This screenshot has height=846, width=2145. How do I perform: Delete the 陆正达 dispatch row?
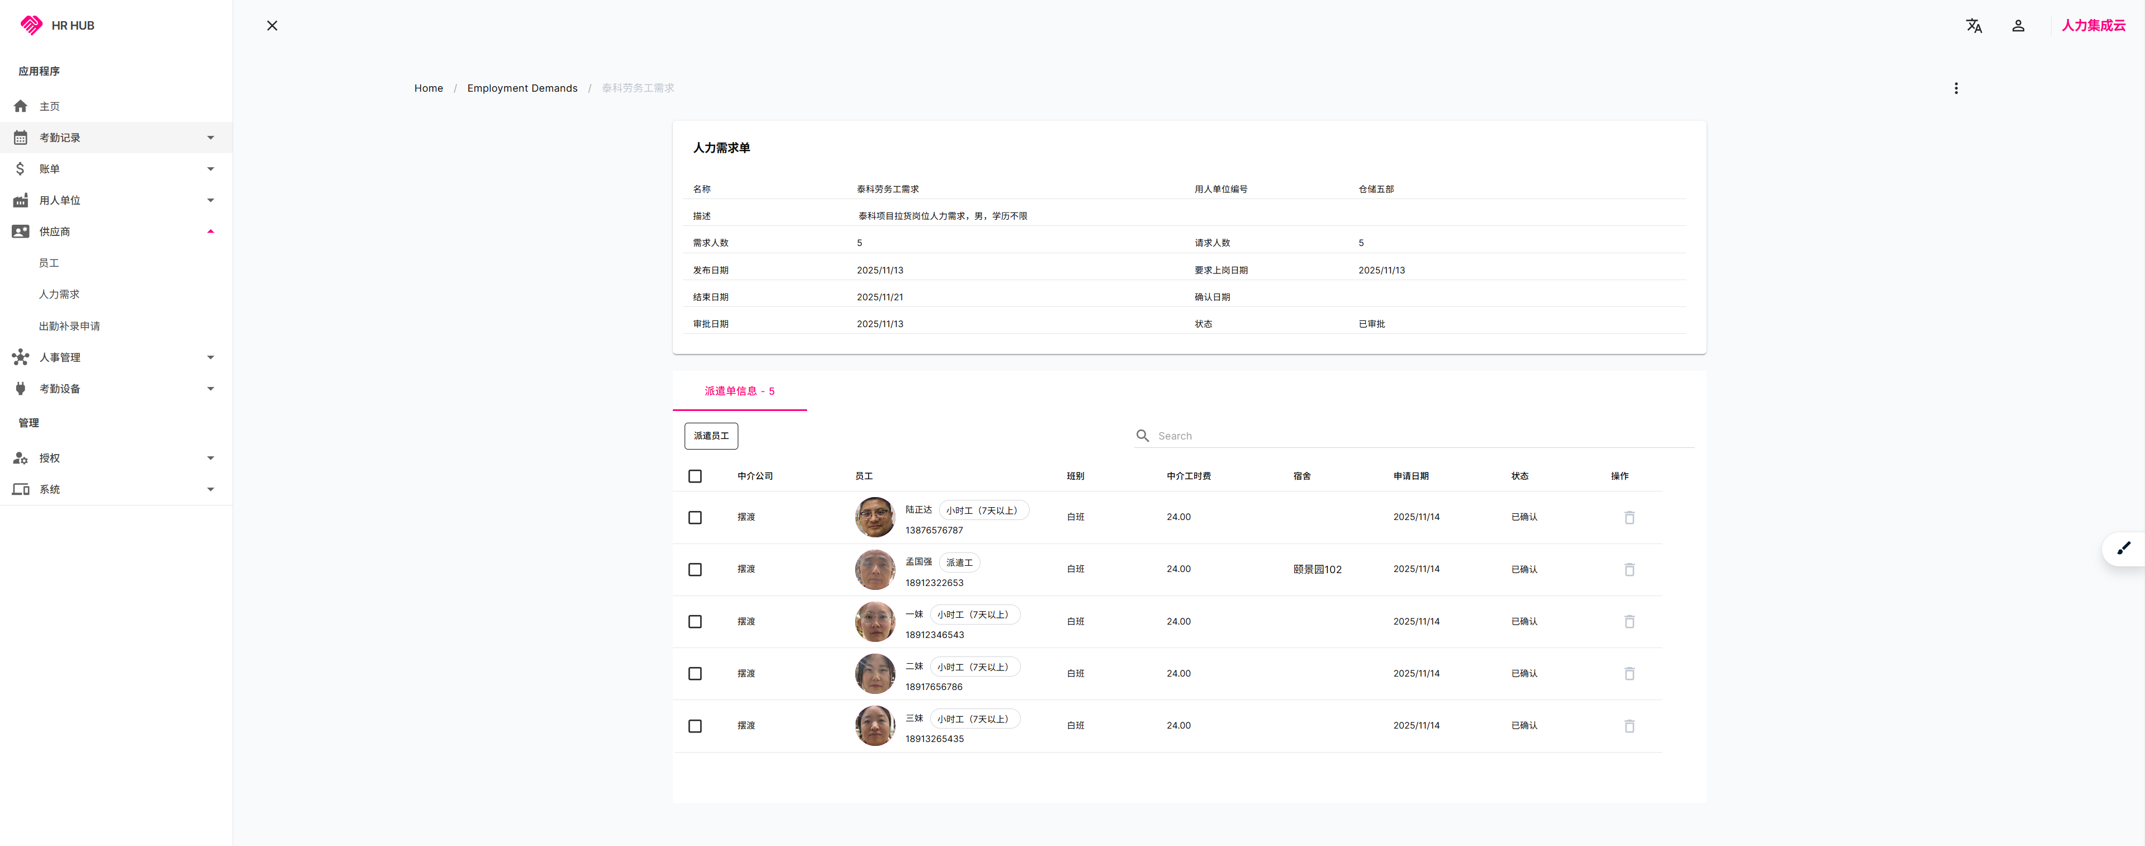pyautogui.click(x=1629, y=518)
